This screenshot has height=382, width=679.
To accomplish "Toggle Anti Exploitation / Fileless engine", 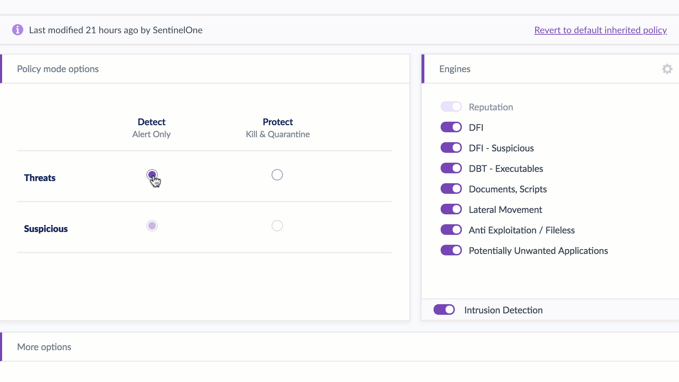I will point(451,230).
